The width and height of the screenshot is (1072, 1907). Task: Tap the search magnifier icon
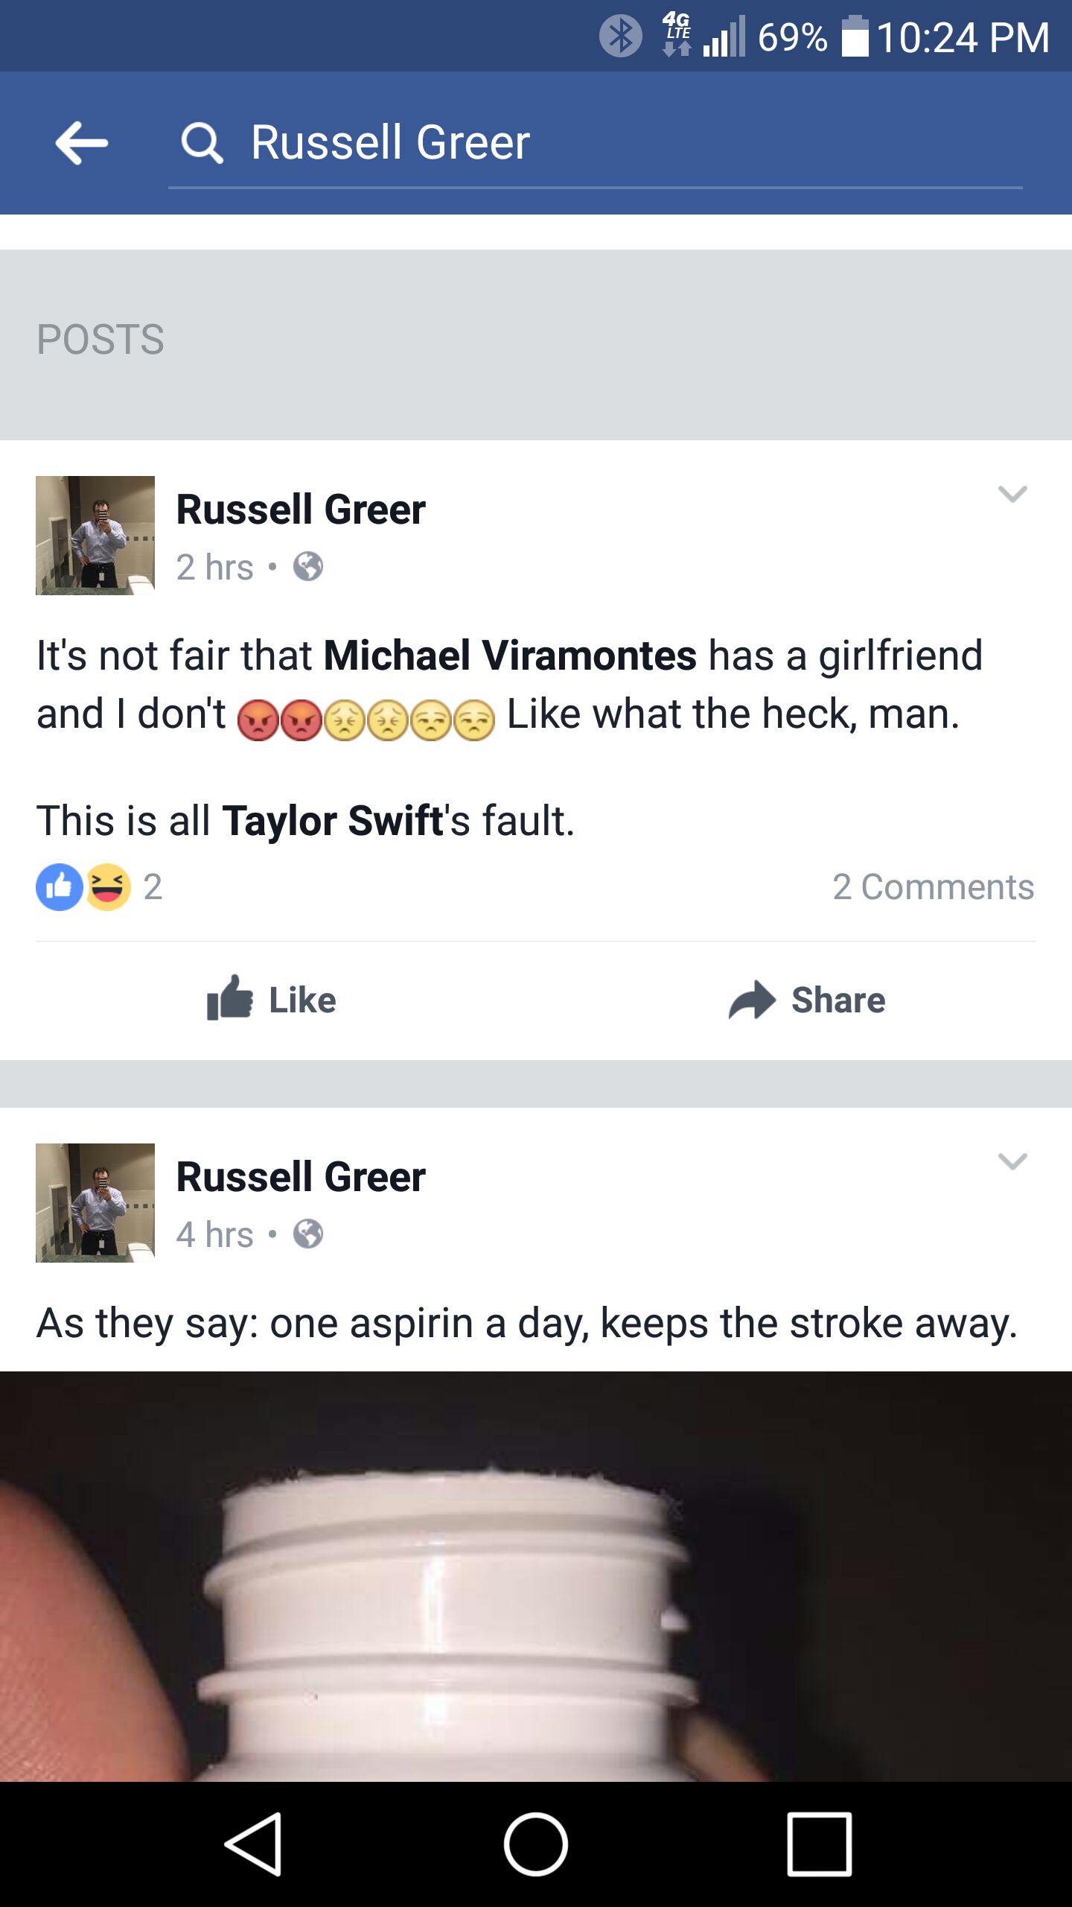tap(202, 143)
